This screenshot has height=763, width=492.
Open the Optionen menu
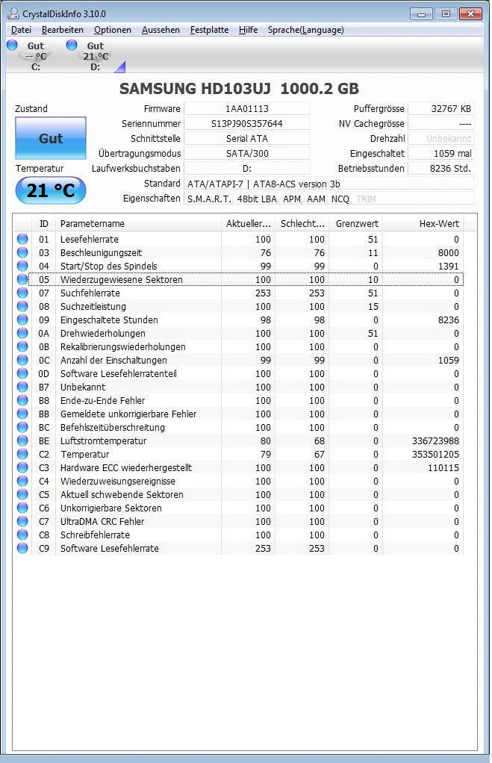[x=113, y=30]
